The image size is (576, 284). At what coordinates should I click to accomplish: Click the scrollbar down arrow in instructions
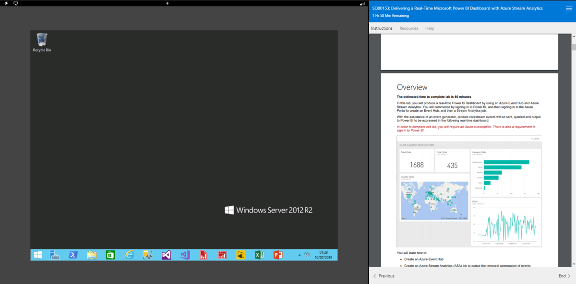point(574,264)
